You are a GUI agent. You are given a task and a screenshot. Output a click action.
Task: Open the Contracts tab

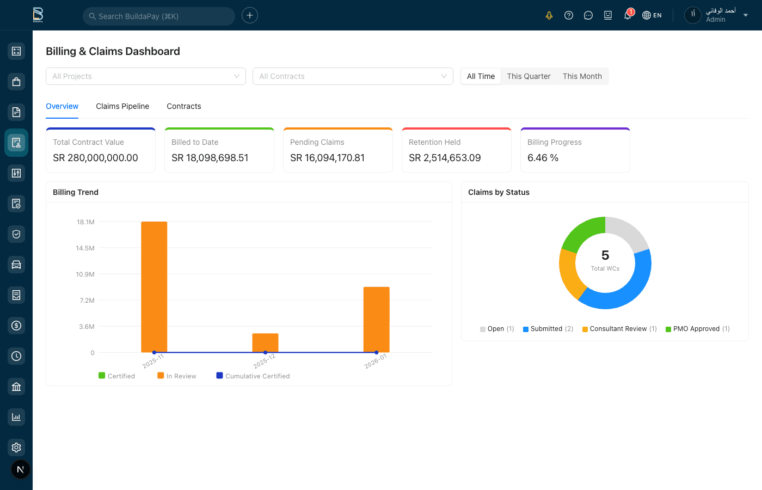[184, 106]
